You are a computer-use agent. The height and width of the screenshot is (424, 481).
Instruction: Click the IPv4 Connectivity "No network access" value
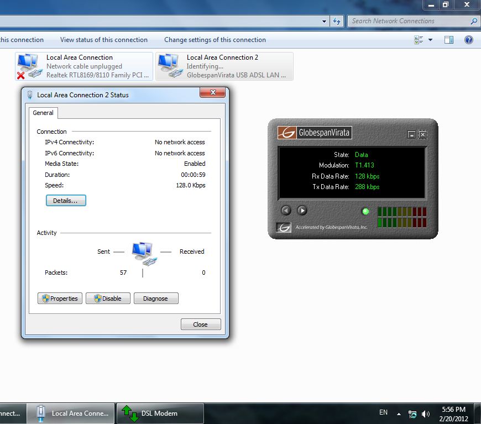(180, 143)
